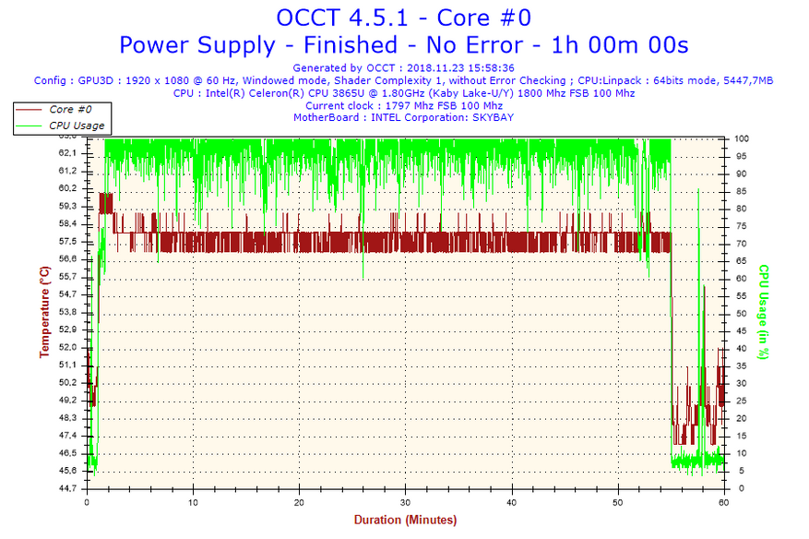
Task: Select the Core #0 legend label
Action: click(68, 110)
